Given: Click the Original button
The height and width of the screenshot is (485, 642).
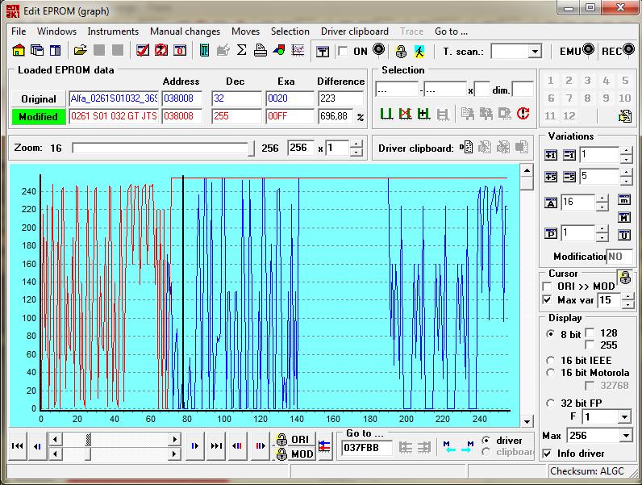Looking at the screenshot, I should (x=39, y=98).
